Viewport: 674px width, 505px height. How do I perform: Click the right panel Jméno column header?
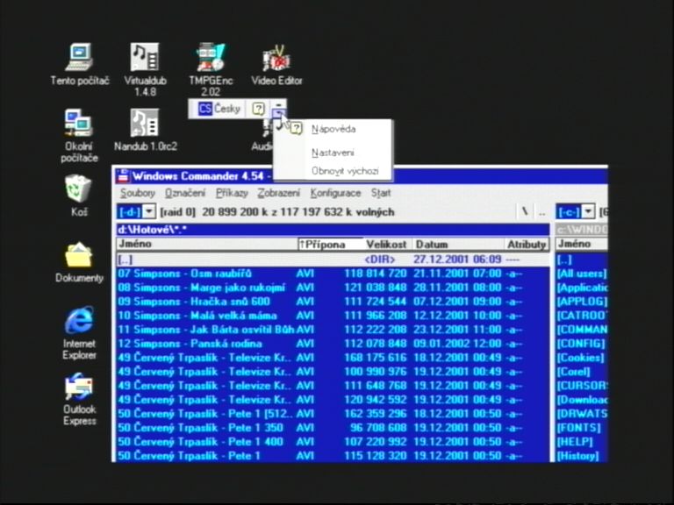coord(581,244)
